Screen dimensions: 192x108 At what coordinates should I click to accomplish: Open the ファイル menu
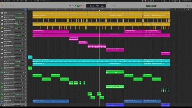[x=13, y=1]
